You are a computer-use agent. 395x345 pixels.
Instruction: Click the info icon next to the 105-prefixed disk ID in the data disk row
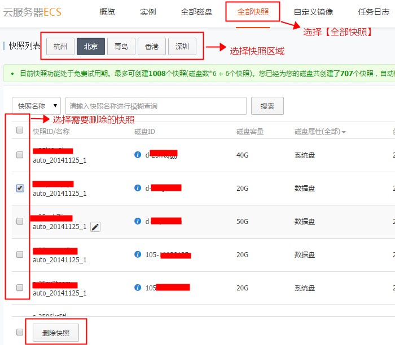tap(138, 254)
